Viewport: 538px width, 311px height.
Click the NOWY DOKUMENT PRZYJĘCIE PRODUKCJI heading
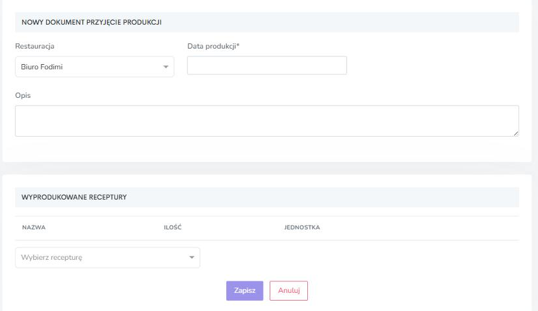click(x=91, y=22)
